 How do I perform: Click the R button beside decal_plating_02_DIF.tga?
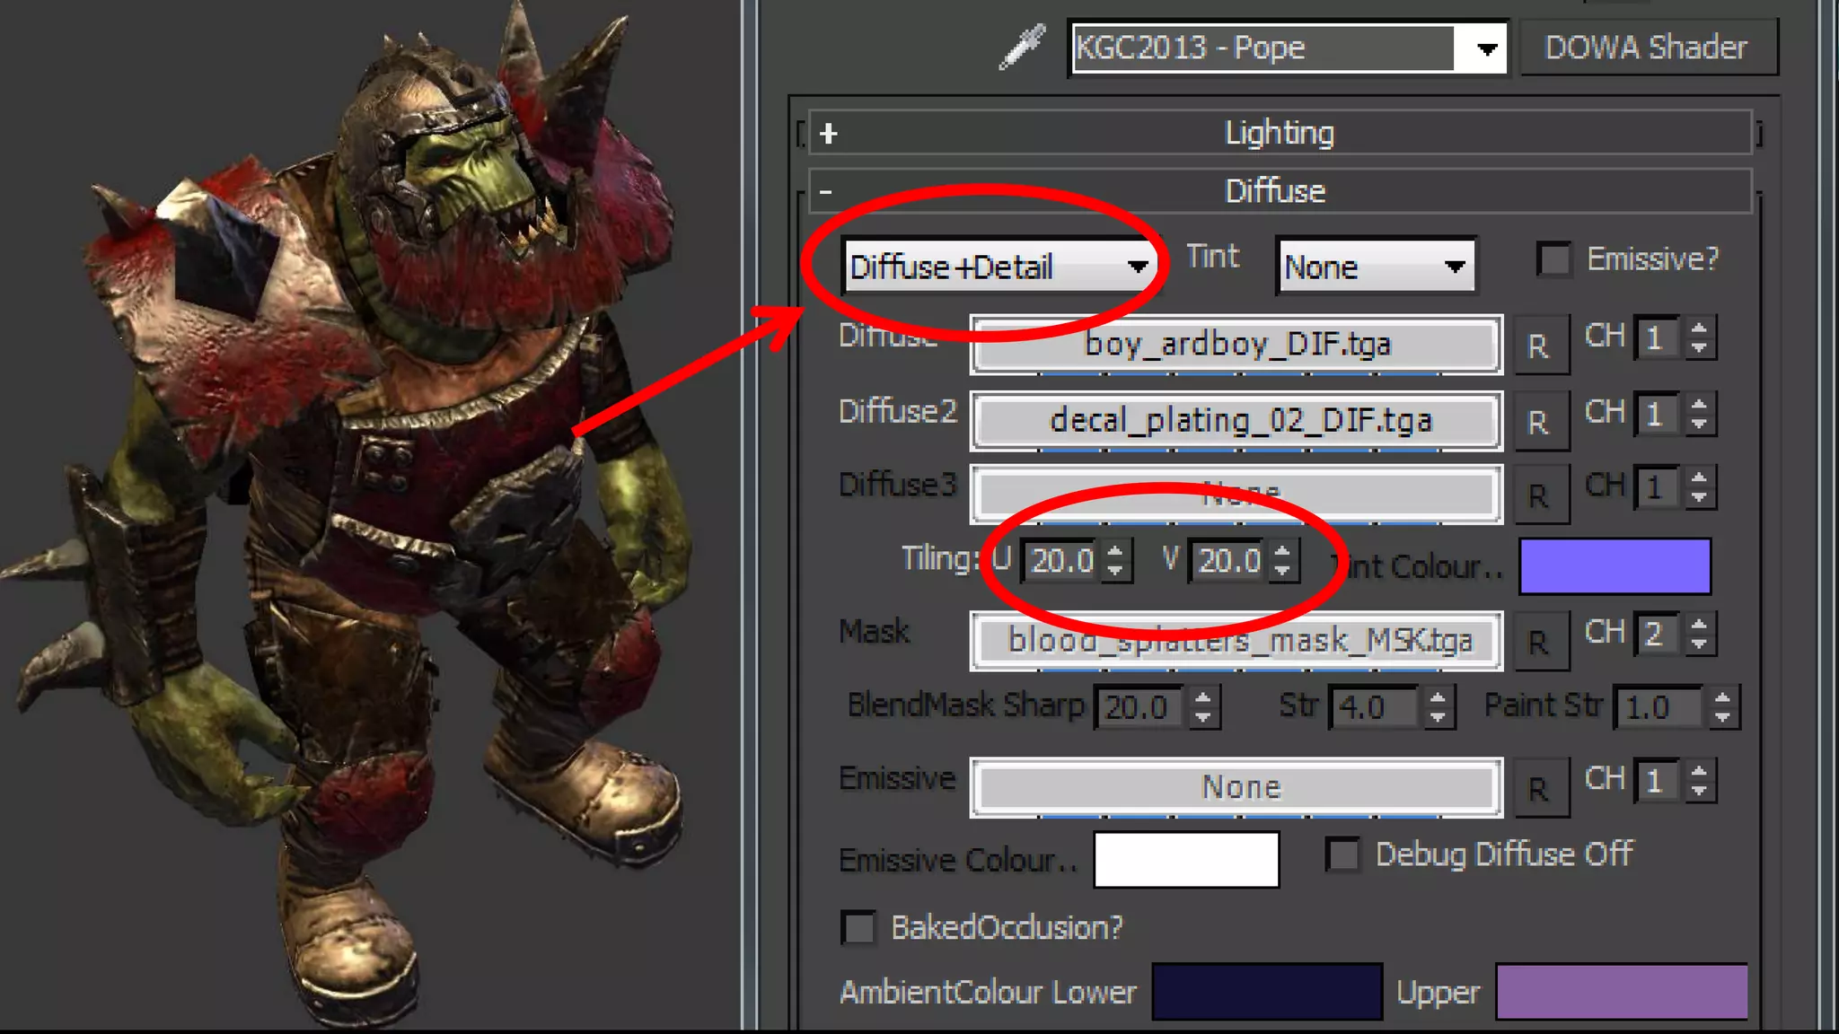pos(1540,422)
